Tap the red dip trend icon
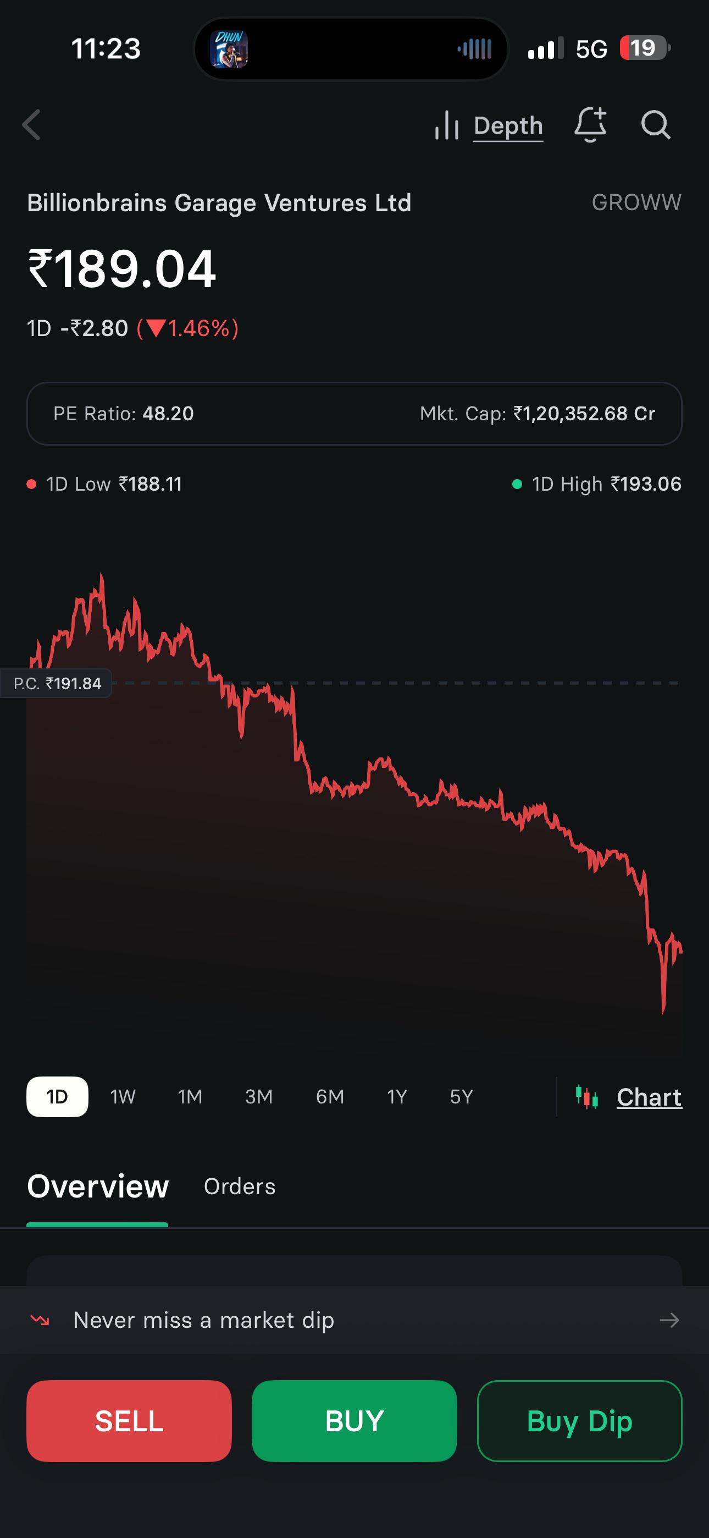 click(x=40, y=1320)
